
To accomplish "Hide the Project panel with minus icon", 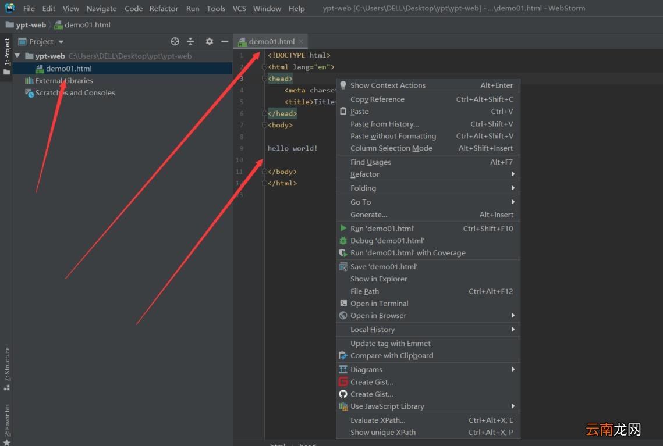I will pyautogui.click(x=225, y=41).
